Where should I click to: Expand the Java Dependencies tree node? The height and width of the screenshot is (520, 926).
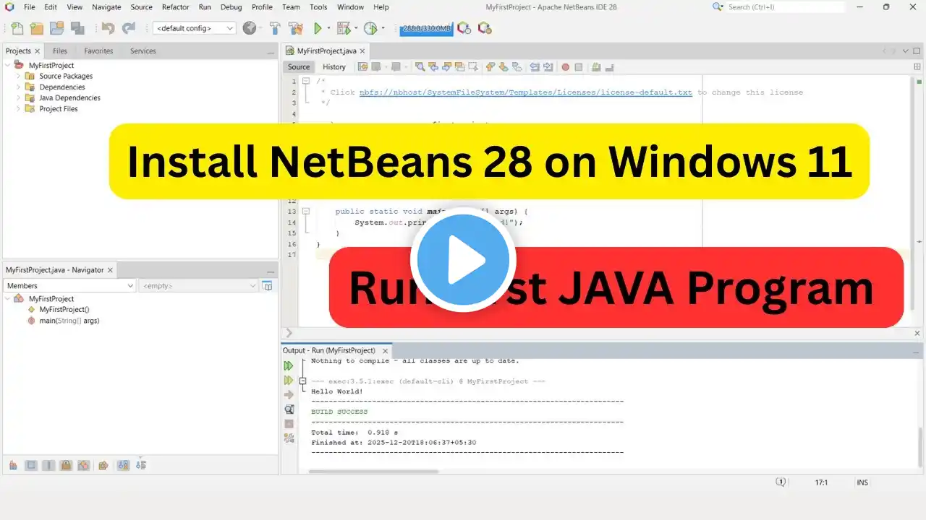(x=19, y=97)
